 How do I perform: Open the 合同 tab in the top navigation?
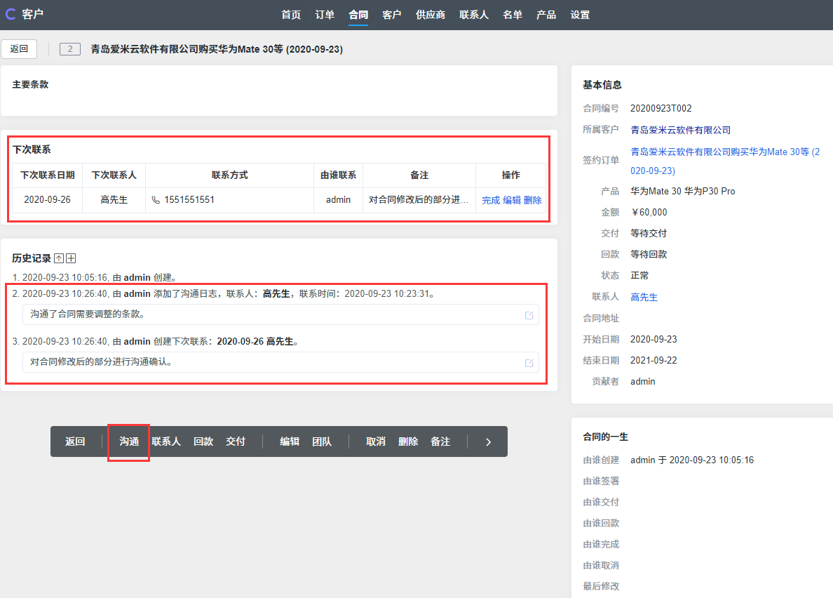tap(358, 15)
